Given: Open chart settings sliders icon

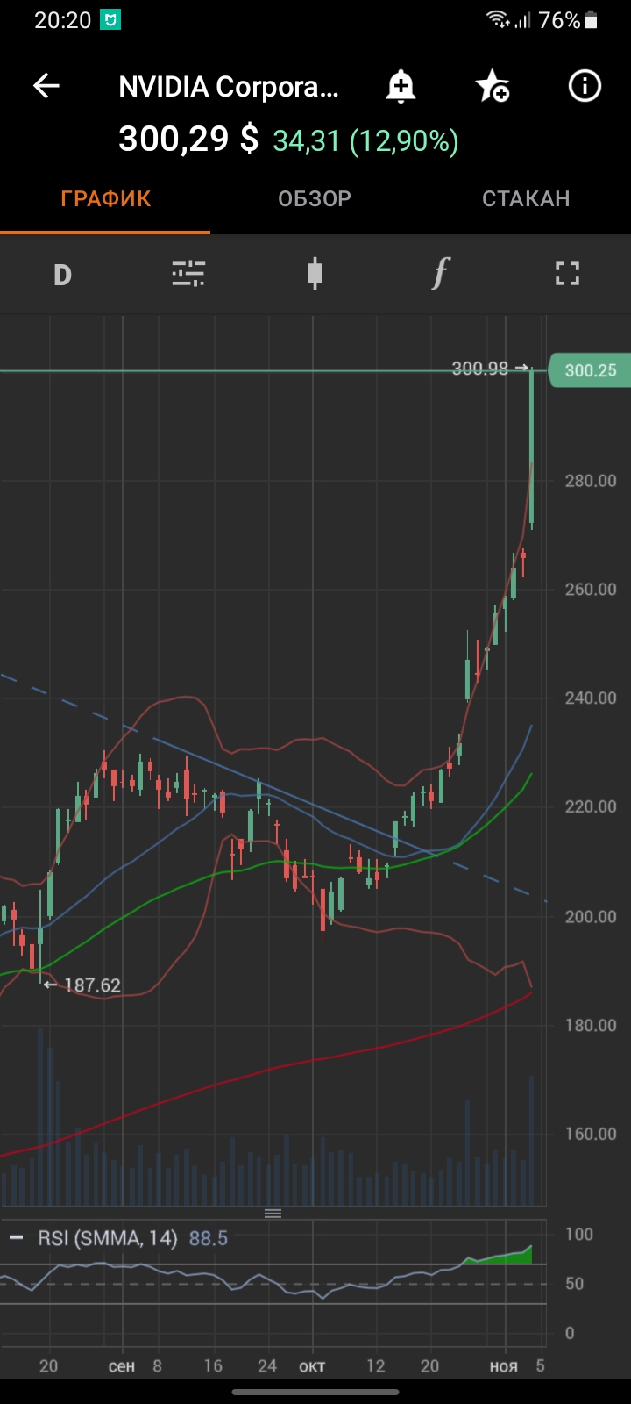Looking at the screenshot, I should (x=188, y=275).
